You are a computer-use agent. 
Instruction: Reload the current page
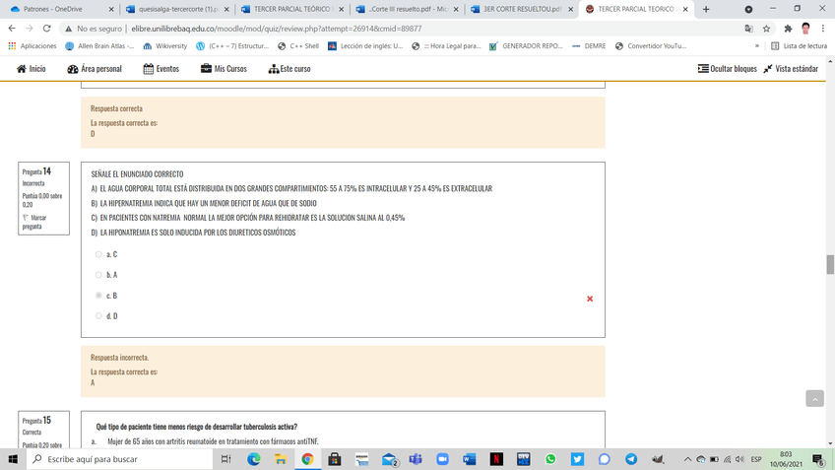47,29
